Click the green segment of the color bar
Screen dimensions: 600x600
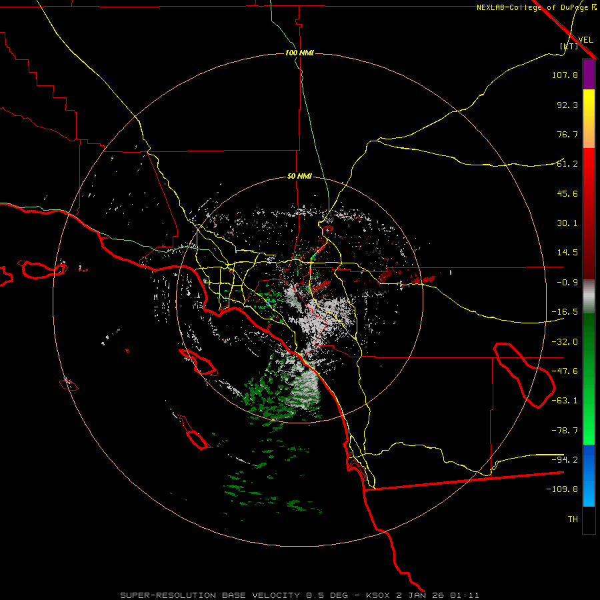click(589, 379)
